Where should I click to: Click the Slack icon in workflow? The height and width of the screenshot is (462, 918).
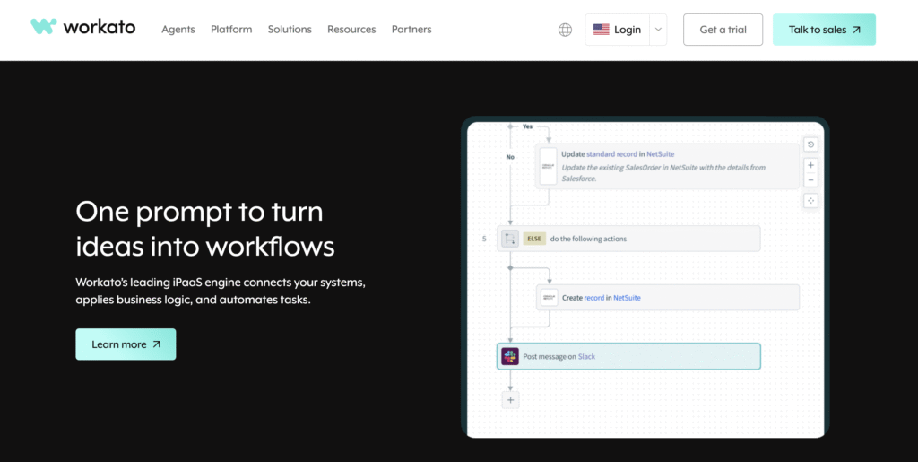[x=510, y=356]
